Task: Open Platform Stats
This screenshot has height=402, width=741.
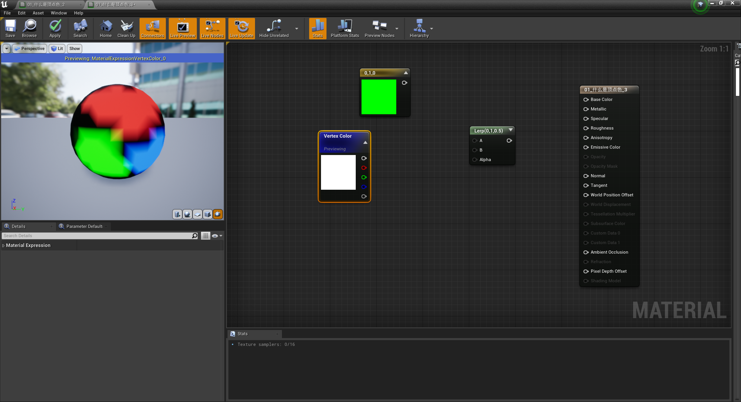Action: coord(344,28)
